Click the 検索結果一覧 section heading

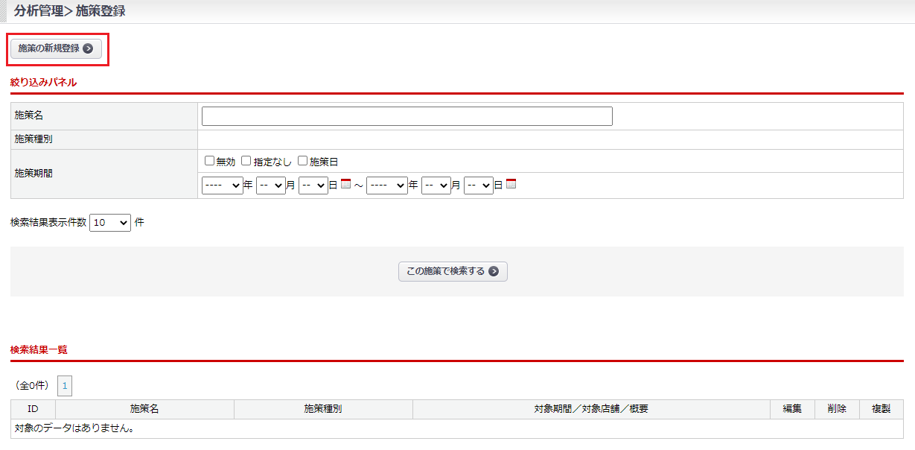pos(39,349)
